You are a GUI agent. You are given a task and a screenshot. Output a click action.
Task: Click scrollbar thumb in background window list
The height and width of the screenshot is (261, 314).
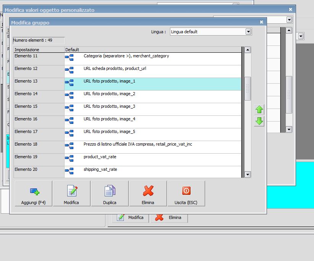[x=289, y=95]
